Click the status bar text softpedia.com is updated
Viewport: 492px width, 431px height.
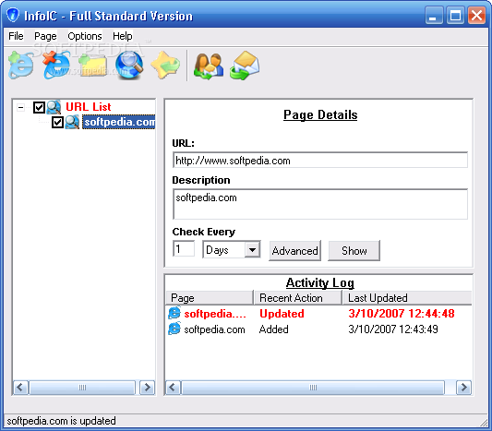61,421
